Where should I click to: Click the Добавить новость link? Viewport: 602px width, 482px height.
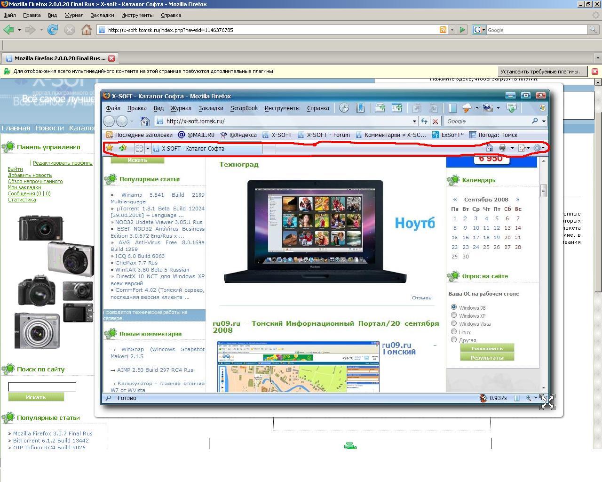[x=30, y=175]
